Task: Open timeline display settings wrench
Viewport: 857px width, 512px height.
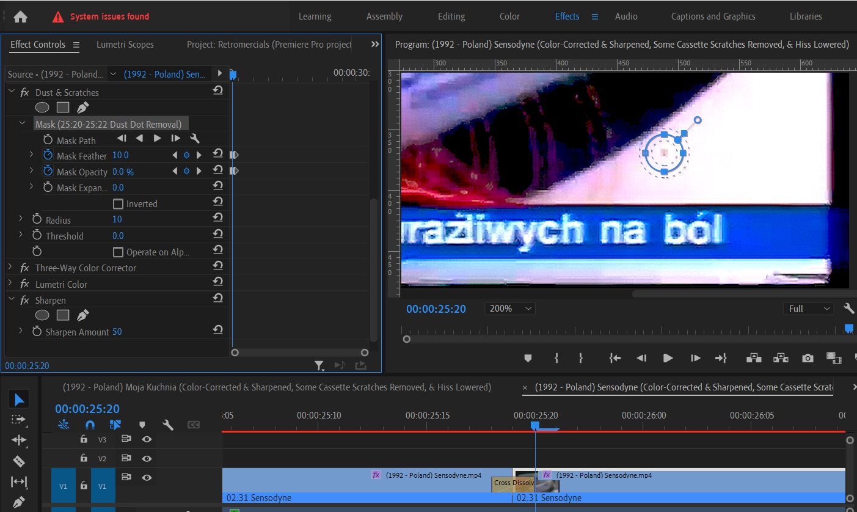Action: coord(168,425)
